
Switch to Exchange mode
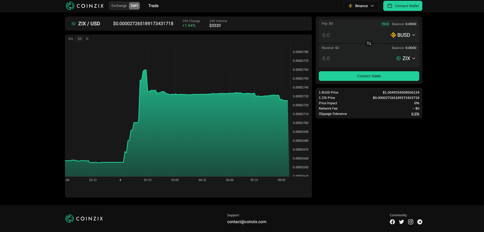pyautogui.click(x=119, y=6)
